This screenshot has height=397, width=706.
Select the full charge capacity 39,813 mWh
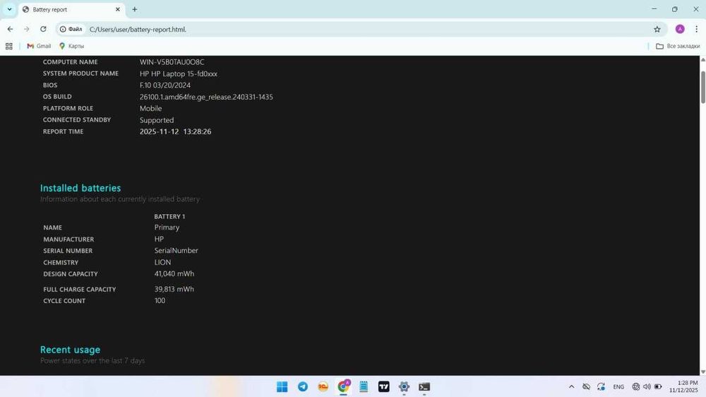coord(174,289)
